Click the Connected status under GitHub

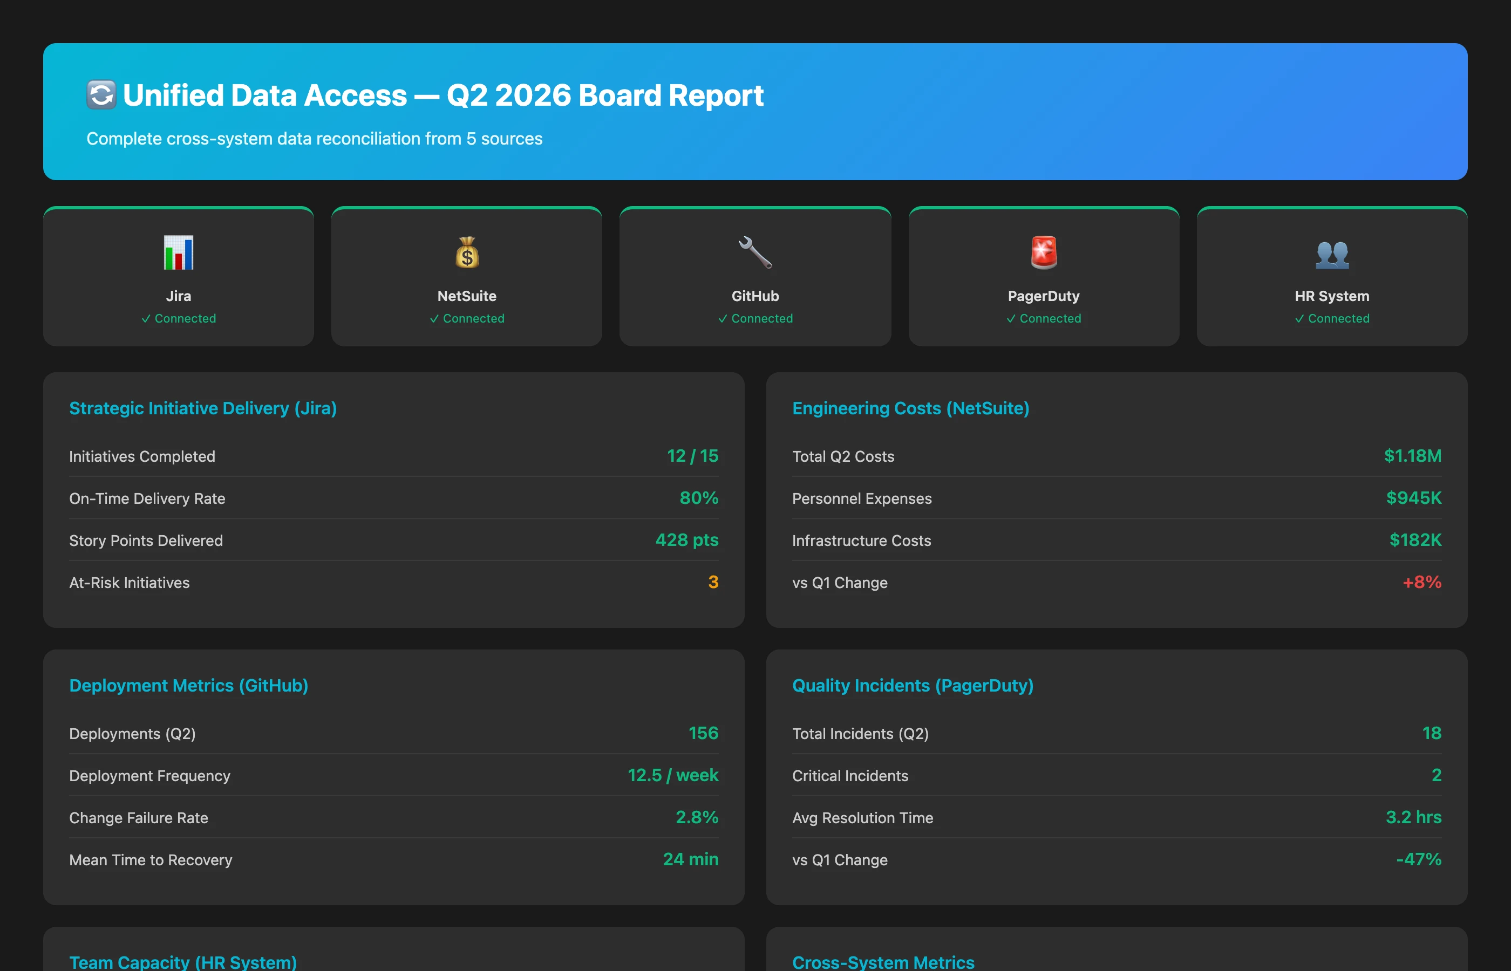[x=755, y=318]
